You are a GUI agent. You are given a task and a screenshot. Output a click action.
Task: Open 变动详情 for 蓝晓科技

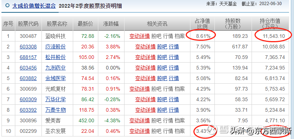tap(139, 36)
